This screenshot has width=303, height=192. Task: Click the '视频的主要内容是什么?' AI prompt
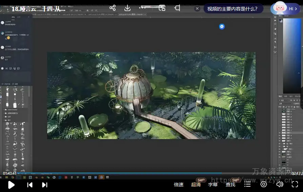click(232, 9)
